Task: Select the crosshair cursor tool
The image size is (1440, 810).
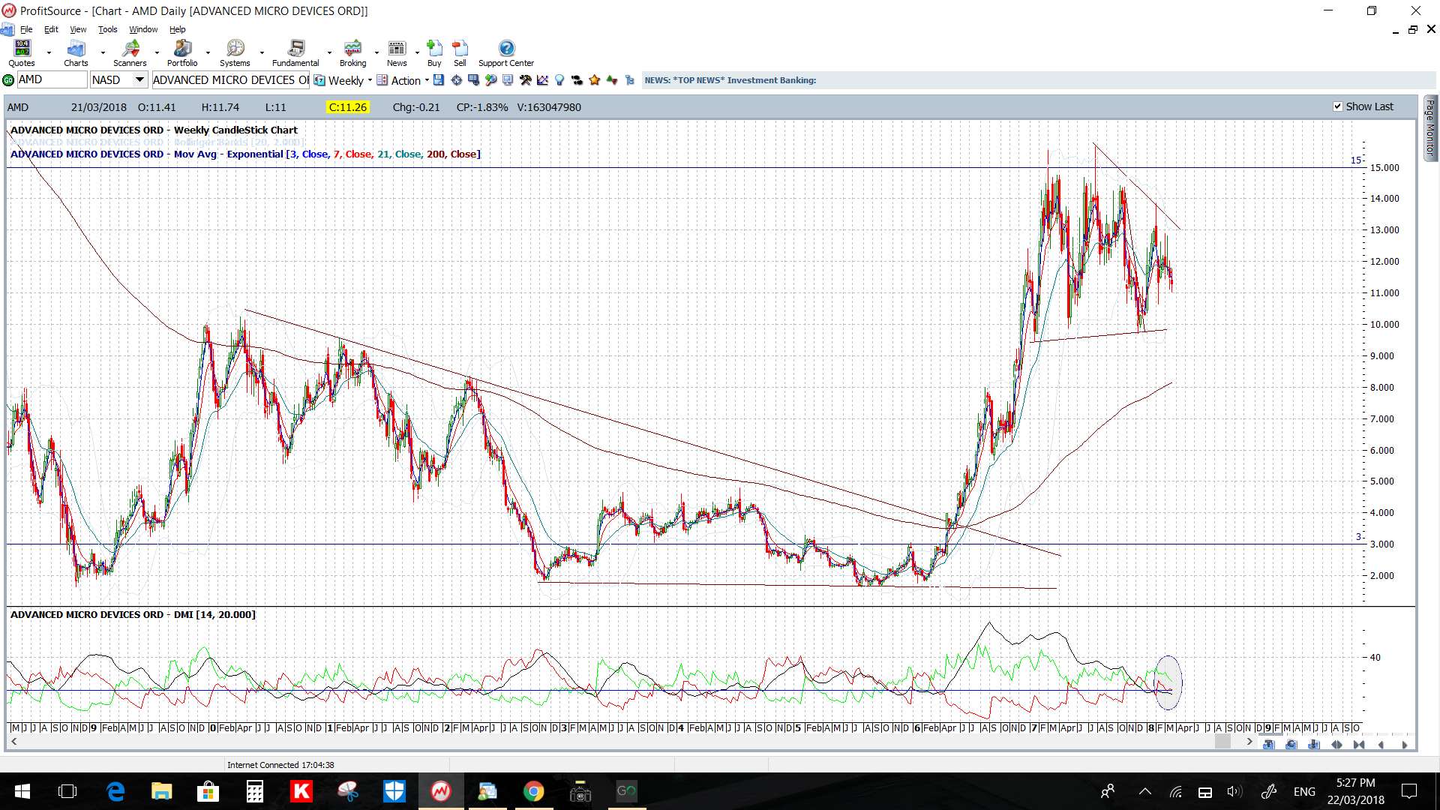Action: 456,80
